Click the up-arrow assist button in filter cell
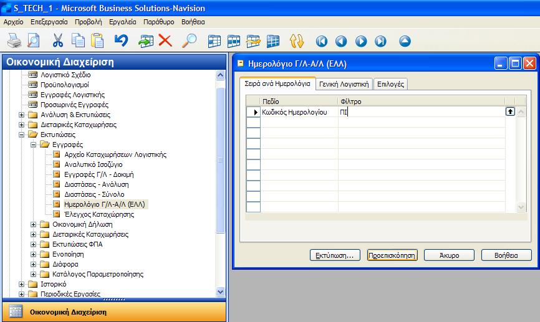This screenshot has width=540, height=322. pyautogui.click(x=510, y=111)
